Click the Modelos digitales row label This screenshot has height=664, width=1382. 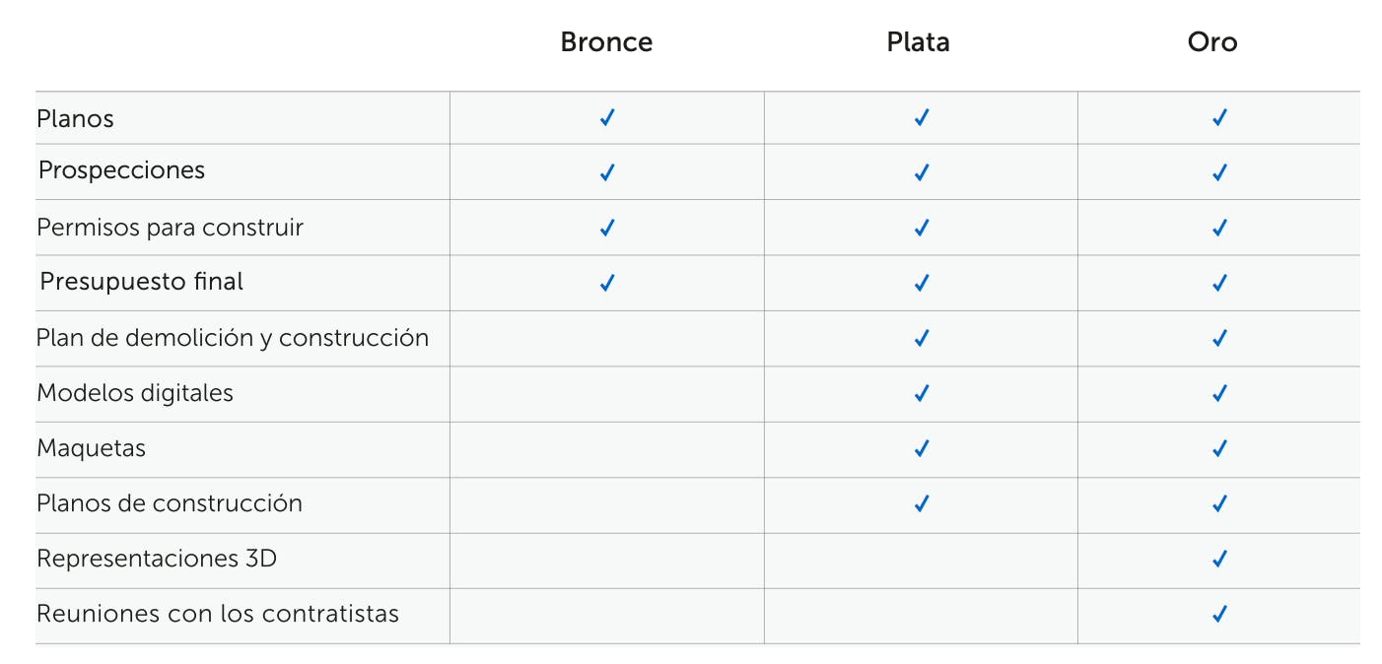[135, 393]
